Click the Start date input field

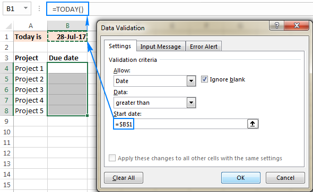[180, 124]
